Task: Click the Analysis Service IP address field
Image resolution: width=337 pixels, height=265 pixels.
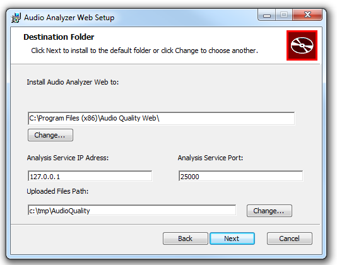Action: coord(90,176)
